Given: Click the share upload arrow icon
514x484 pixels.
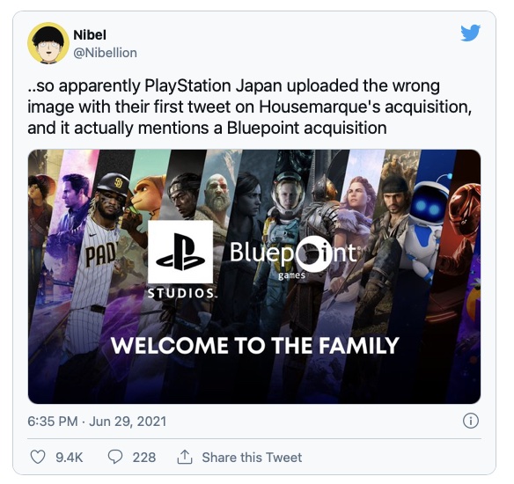Looking at the screenshot, I should coord(185,457).
